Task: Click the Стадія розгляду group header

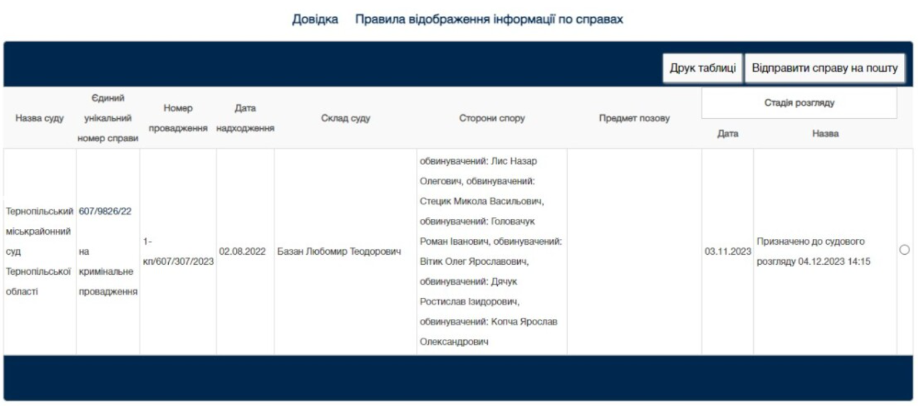Action: point(798,103)
